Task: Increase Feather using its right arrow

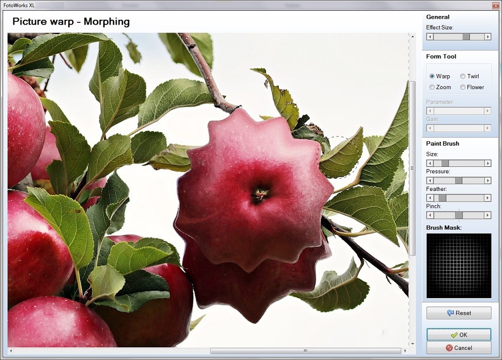Action: click(x=488, y=198)
